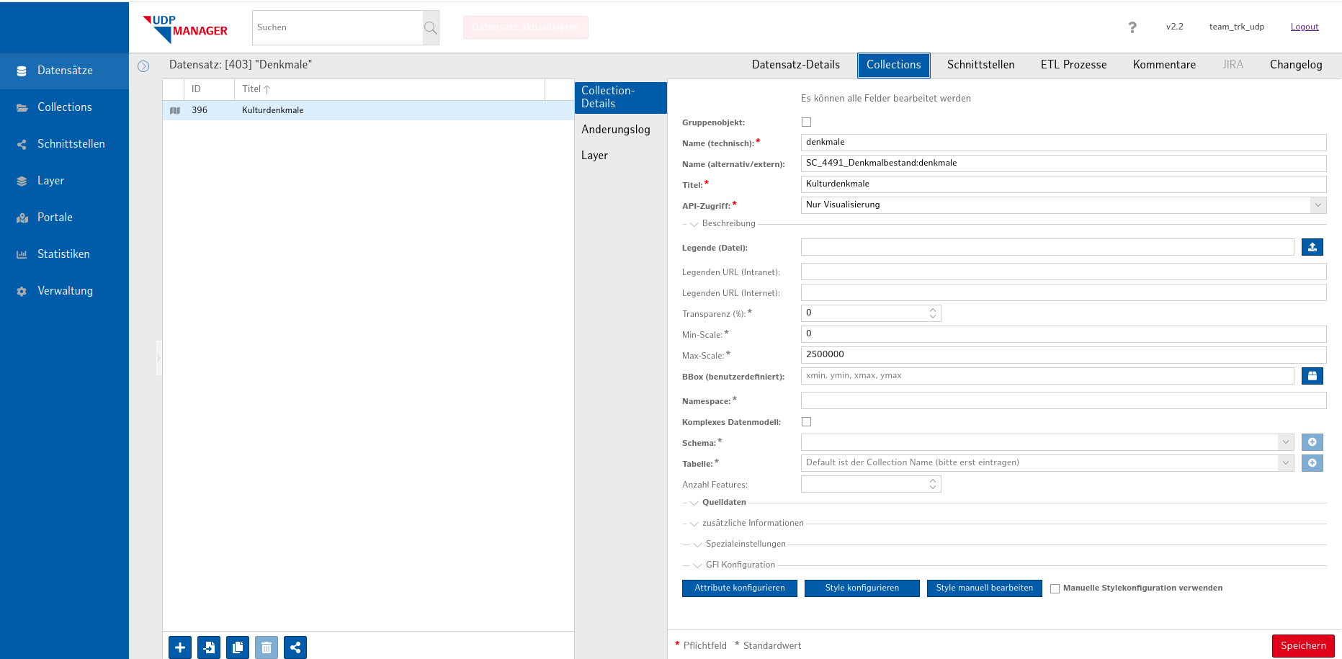Image resolution: width=1342 pixels, height=659 pixels.
Task: Add new schema with plus icon
Action: pyautogui.click(x=1312, y=442)
